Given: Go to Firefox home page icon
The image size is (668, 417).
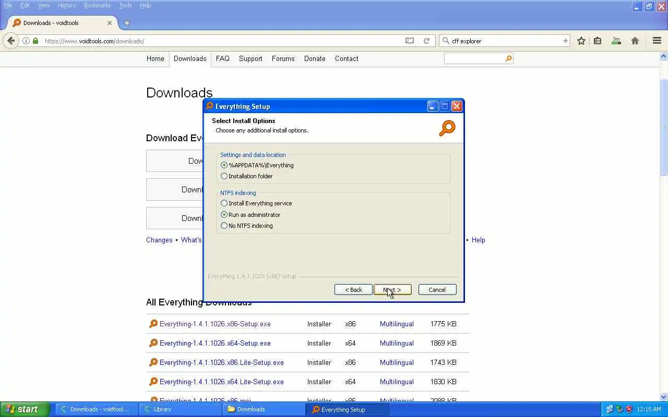Looking at the screenshot, I should click(635, 41).
